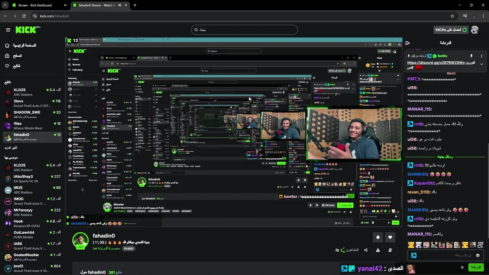This screenshot has width=489, height=275.
Task: Open the iABS recommended channel
Action: (32, 246)
